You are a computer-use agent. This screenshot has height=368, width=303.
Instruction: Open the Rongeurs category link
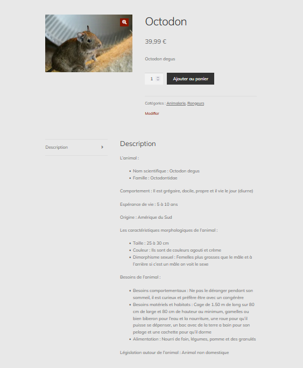[x=196, y=103]
